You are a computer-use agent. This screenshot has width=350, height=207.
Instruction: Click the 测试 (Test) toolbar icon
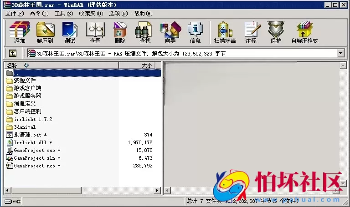pyautogui.click(x=70, y=32)
